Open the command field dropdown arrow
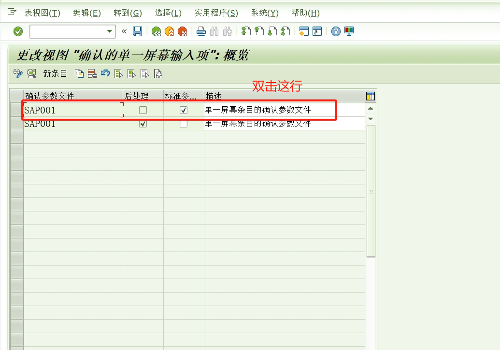The image size is (500, 350). click(x=109, y=31)
